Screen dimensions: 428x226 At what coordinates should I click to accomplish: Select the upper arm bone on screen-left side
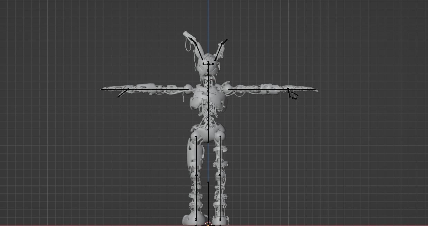[174, 89]
